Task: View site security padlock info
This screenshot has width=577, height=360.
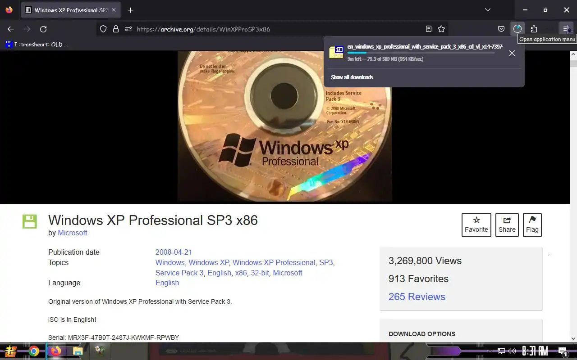Action: (x=116, y=29)
